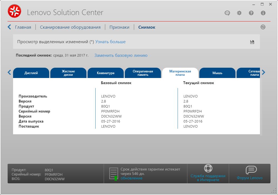Go back using the breadcrumb arrow
The width and height of the screenshot is (278, 195).
9,27
